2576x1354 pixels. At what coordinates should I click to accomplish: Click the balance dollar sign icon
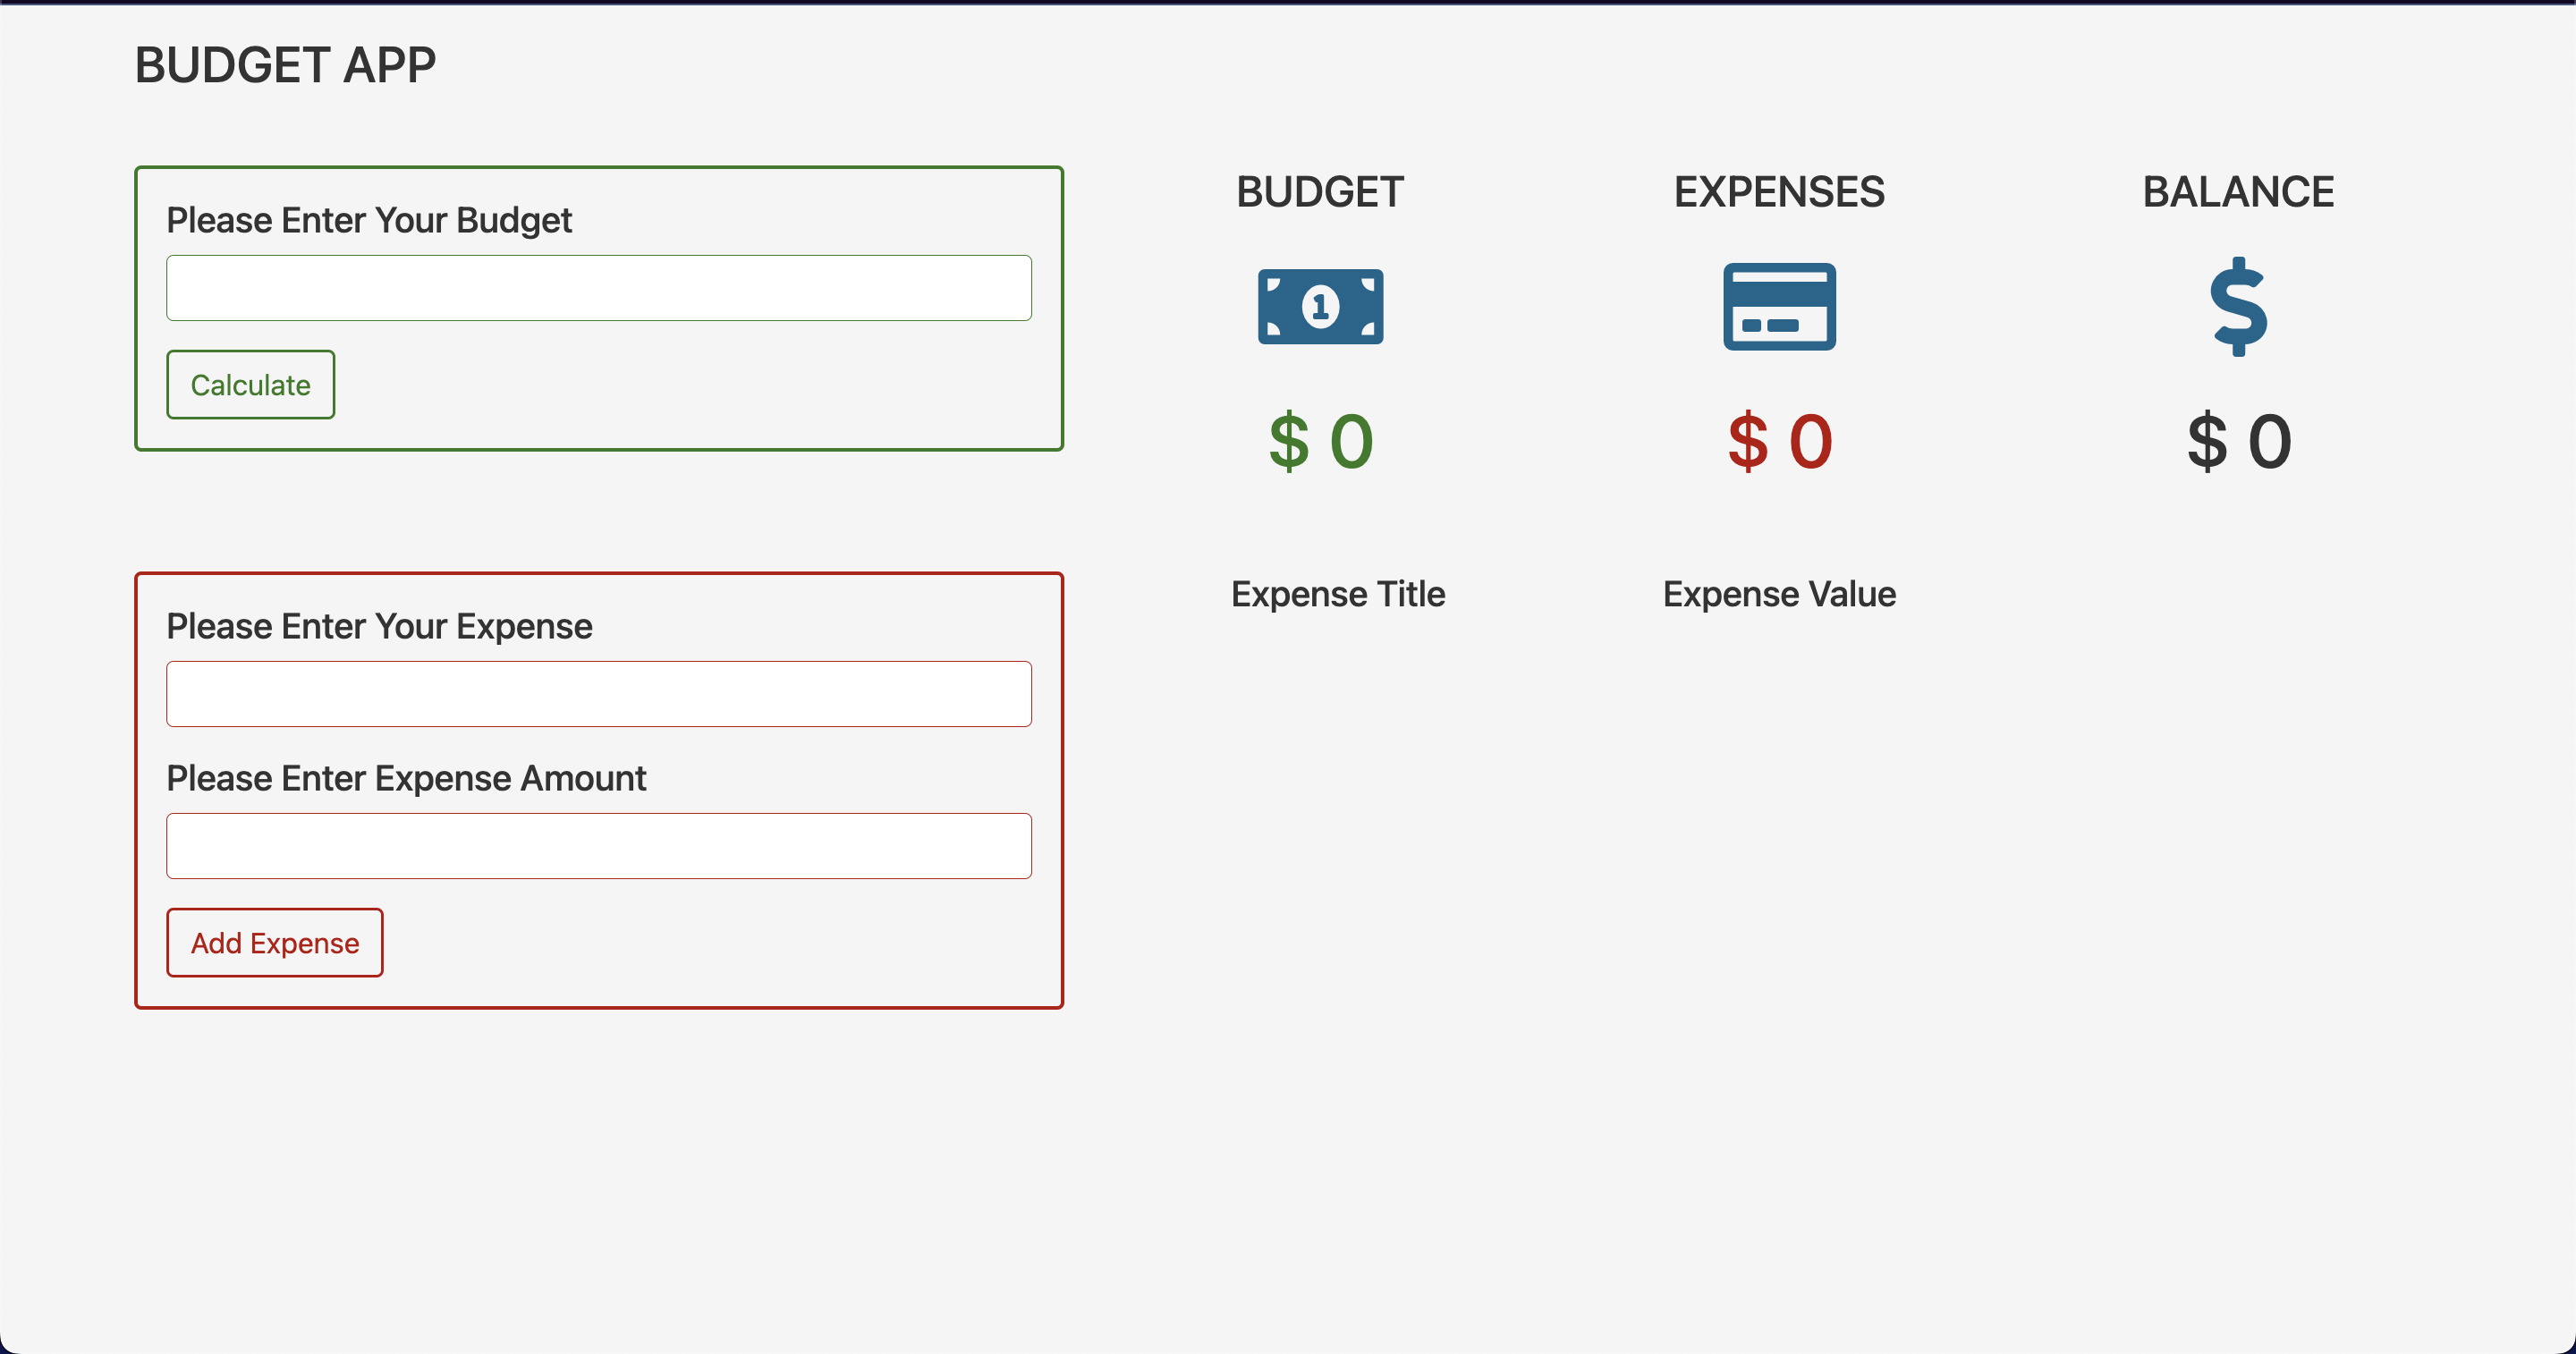click(x=2237, y=309)
